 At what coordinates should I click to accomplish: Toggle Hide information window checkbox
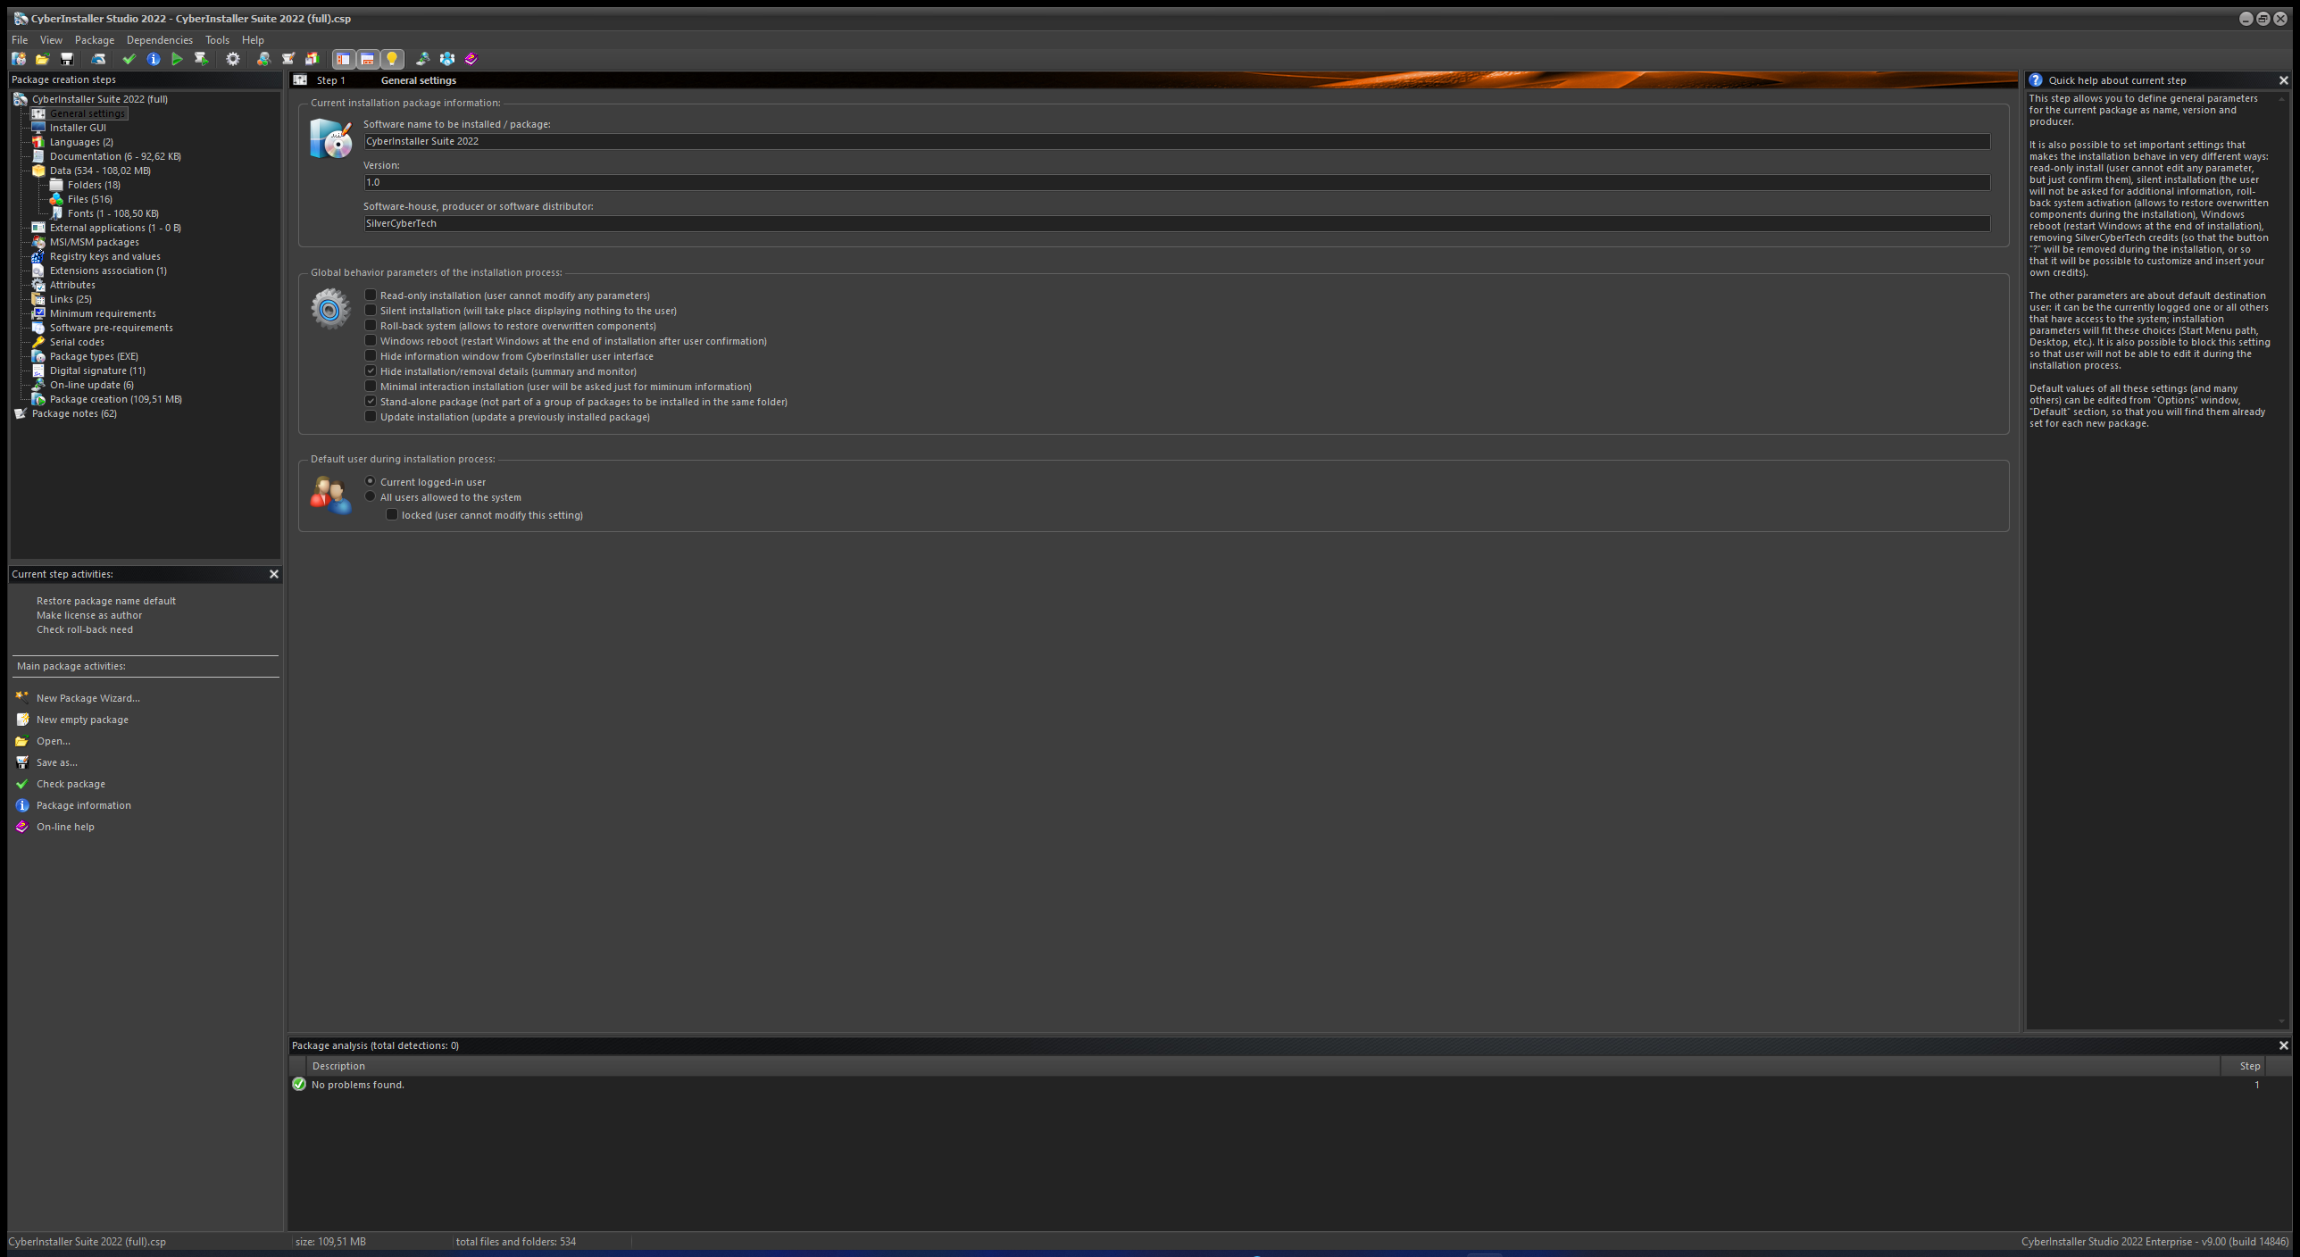pos(371,355)
